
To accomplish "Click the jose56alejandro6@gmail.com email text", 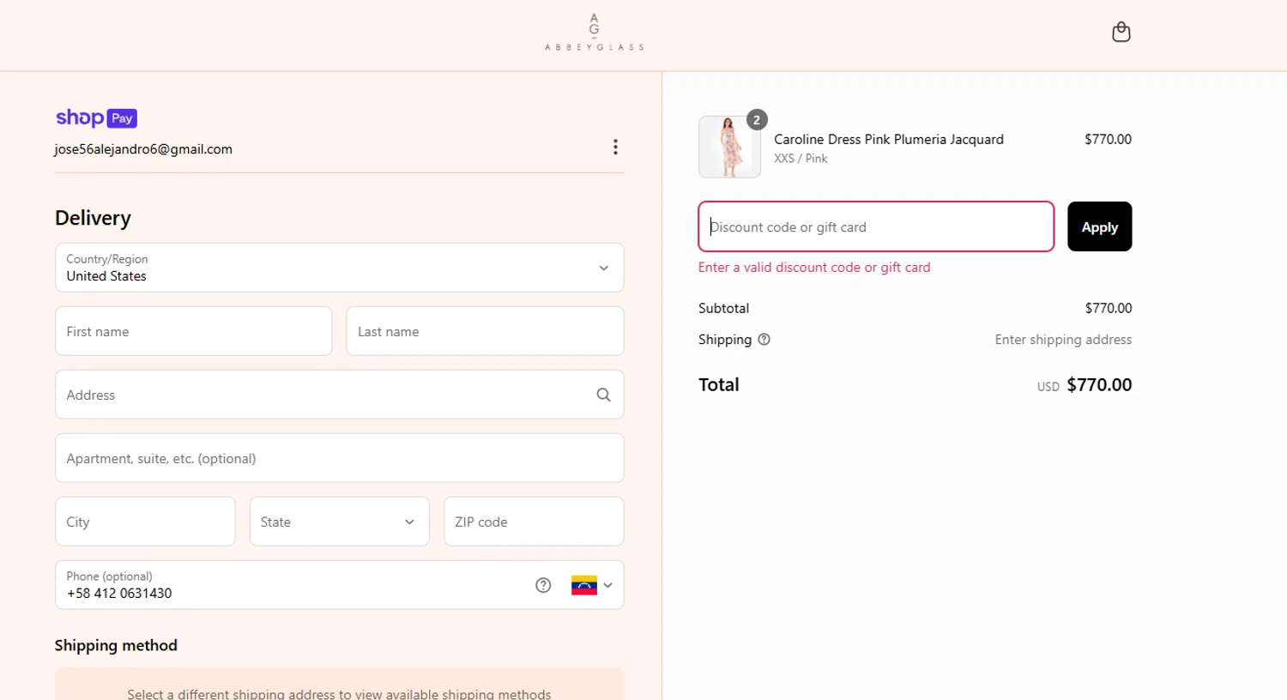I will 143,149.
